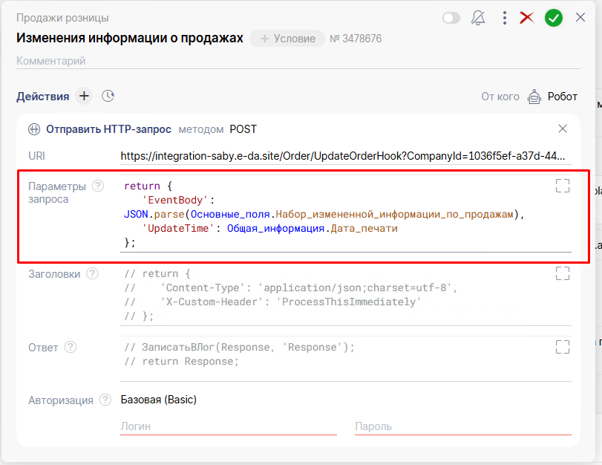
Task: Confirm with the green checkmark button
Action: click(x=554, y=18)
